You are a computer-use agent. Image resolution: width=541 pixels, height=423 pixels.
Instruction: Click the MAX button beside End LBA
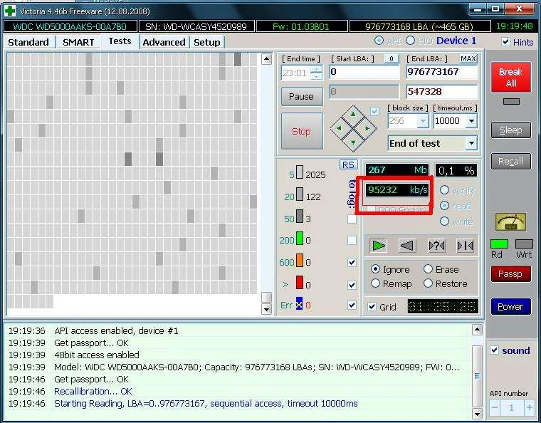coord(468,58)
